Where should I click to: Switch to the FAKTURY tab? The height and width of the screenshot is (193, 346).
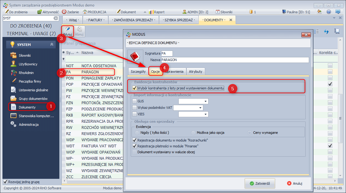pos(95,20)
